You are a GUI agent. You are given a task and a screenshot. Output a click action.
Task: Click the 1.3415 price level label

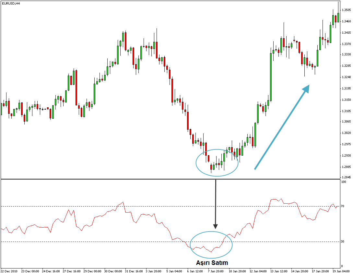[346, 33]
